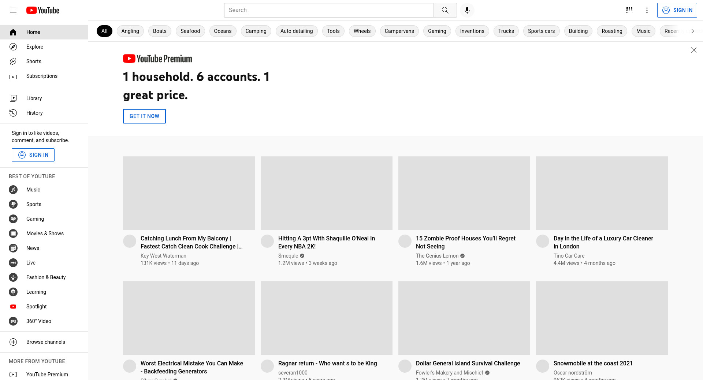Click the search magnifier button

pyautogui.click(x=445, y=10)
